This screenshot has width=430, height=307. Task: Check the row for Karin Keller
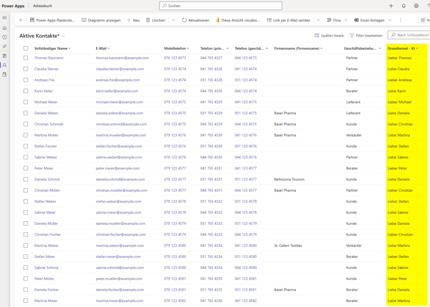click(26, 91)
